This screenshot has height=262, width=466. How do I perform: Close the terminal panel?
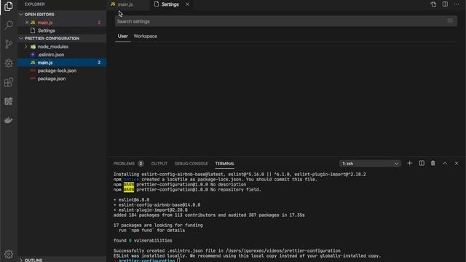[457, 163]
